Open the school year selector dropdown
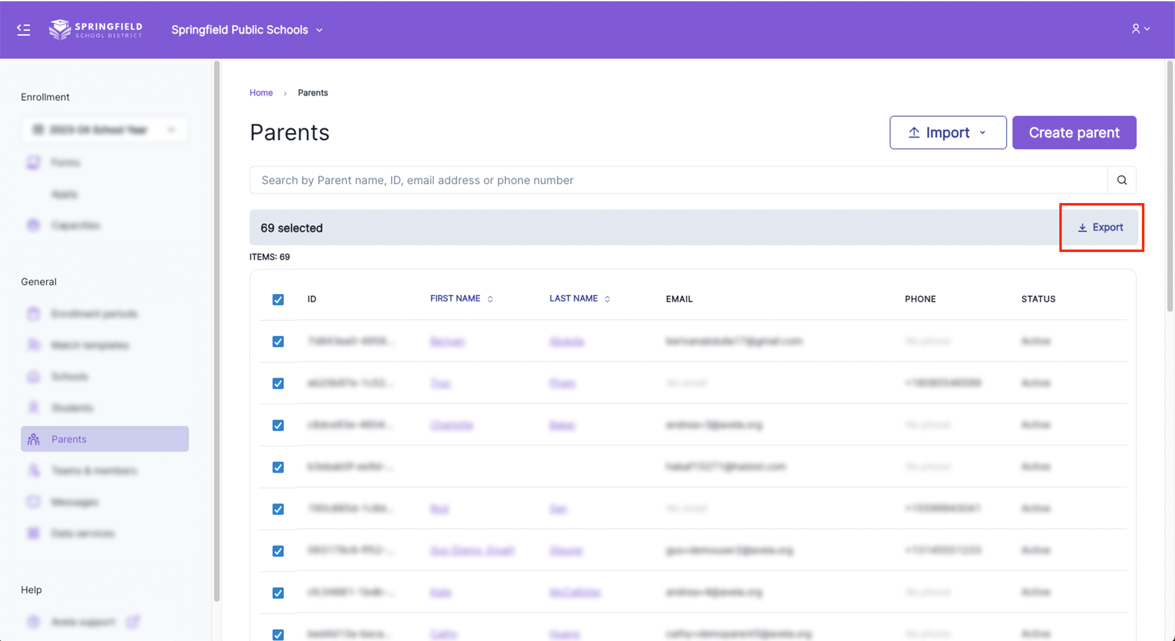Image resolution: width=1175 pixels, height=641 pixels. pos(105,130)
